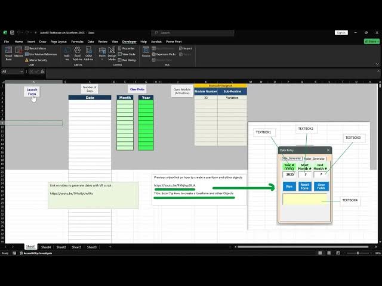Viewport: 382px width, 286px height.
Task: Click Properties in the Controls group
Action: 127,48
